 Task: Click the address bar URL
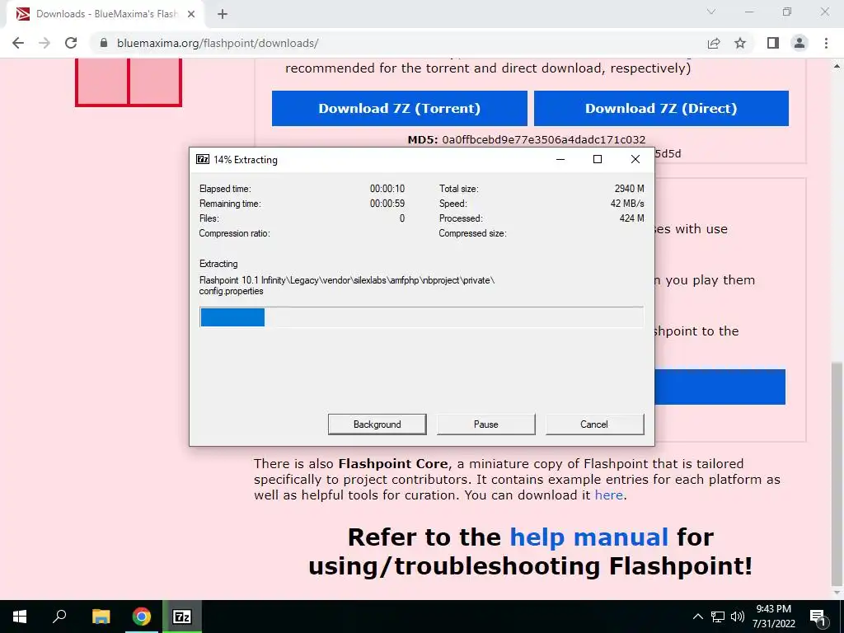(218, 43)
